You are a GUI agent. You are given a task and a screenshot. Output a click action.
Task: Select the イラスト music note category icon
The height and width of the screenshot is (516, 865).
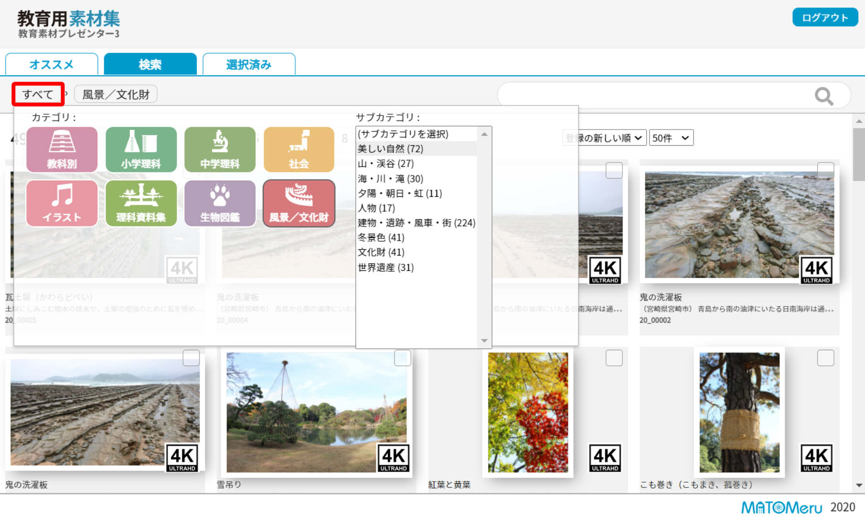(x=62, y=203)
